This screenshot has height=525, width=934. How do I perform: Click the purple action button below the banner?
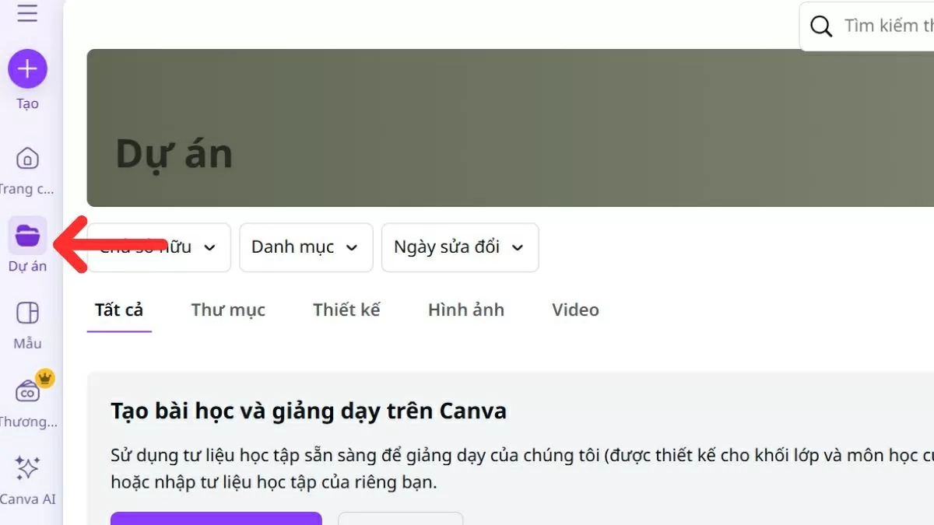pos(216,520)
